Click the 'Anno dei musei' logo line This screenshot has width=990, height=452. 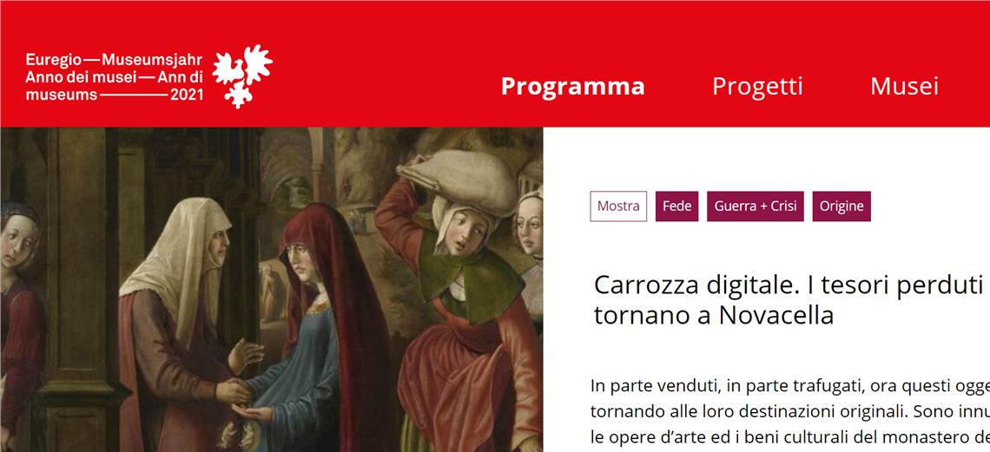point(81,77)
